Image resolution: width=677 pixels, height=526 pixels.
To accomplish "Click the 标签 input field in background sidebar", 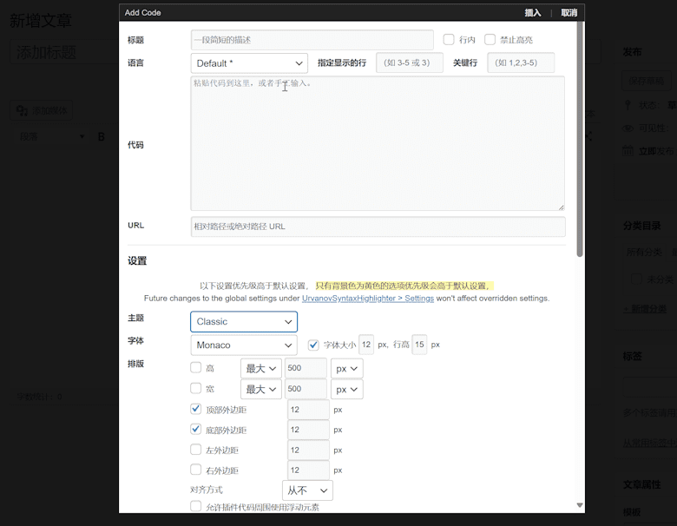I will click(650, 387).
